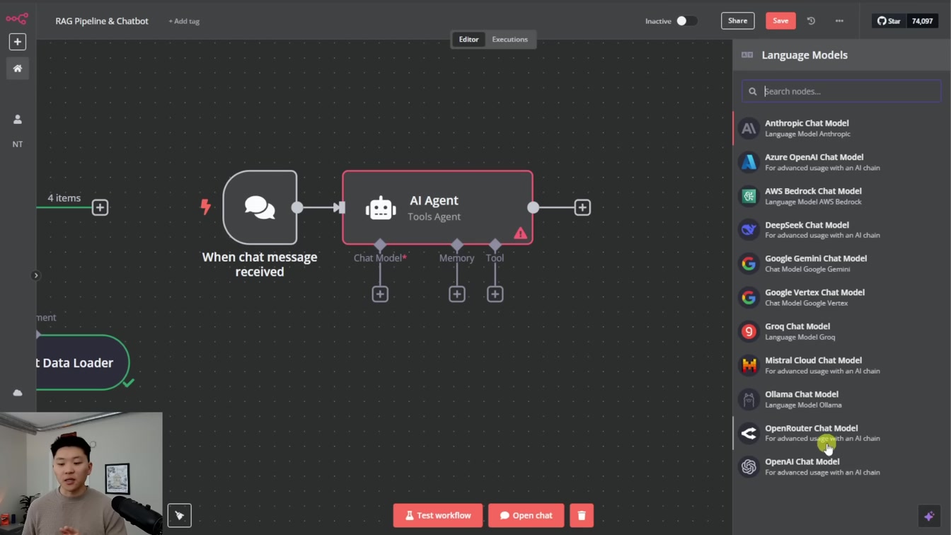Click the canvas pointer tool button

click(x=179, y=515)
